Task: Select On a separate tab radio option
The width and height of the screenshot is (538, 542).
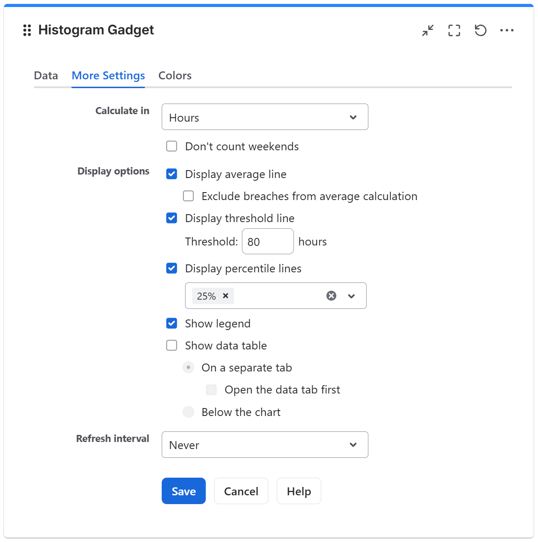Action: [189, 368]
